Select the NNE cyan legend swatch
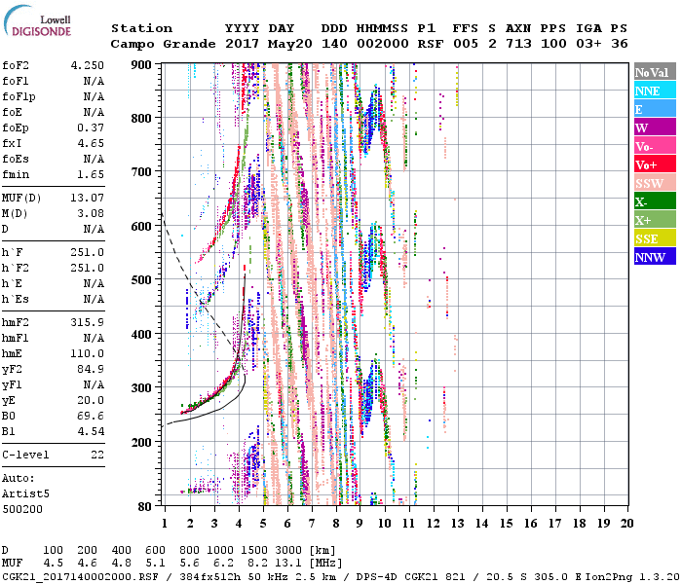The height and width of the screenshot is (584, 682). click(x=655, y=90)
